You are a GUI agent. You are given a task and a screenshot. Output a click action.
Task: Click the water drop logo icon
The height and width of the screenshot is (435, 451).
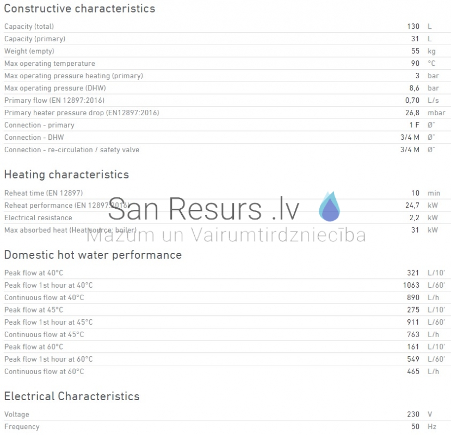pos(330,206)
